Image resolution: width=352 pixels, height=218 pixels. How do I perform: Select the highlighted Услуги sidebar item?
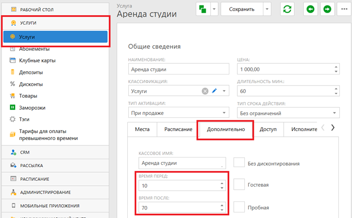[x=55, y=37]
